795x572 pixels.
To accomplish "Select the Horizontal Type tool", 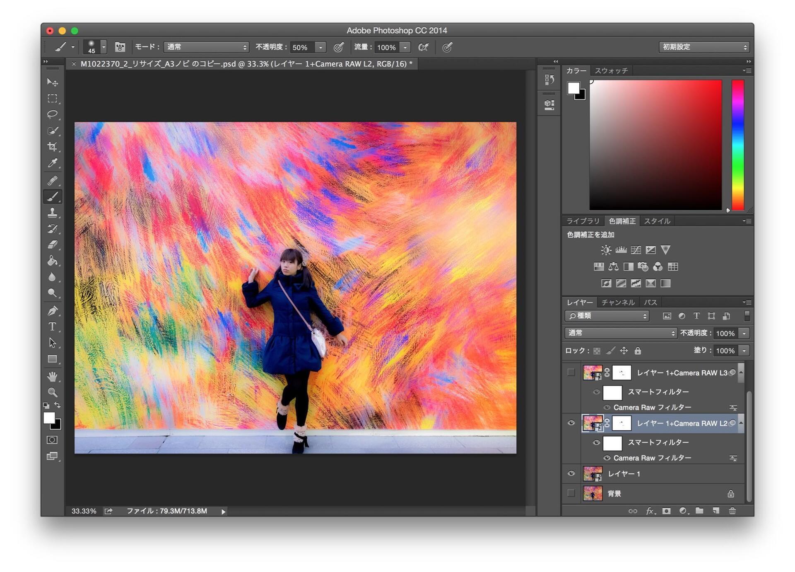I will point(52,327).
